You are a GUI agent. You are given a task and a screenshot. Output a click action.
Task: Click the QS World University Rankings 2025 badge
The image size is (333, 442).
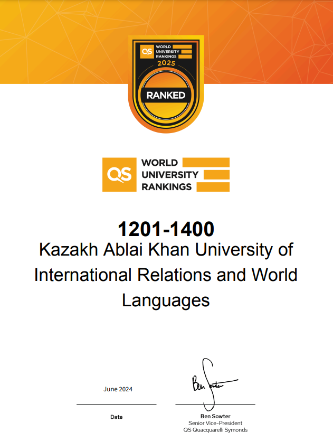[166, 84]
